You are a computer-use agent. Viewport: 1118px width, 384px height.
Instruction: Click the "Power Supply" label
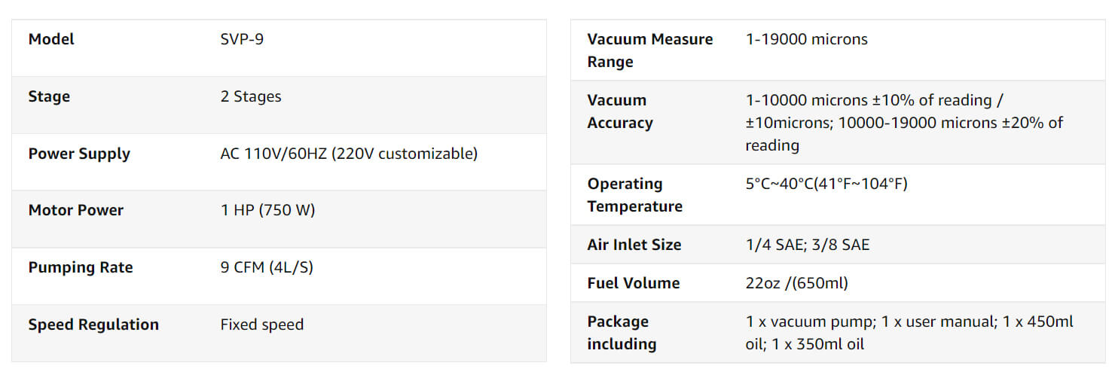79,154
